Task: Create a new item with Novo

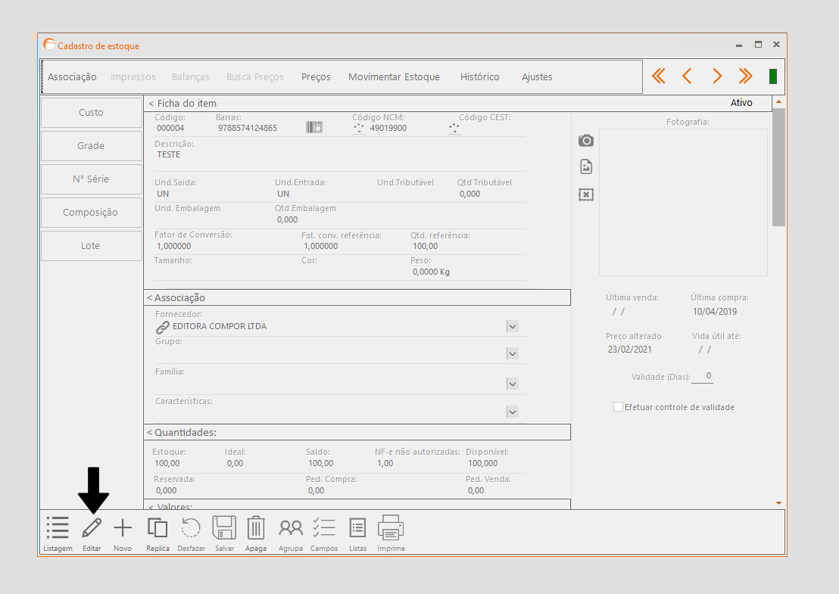Action: pyautogui.click(x=123, y=528)
